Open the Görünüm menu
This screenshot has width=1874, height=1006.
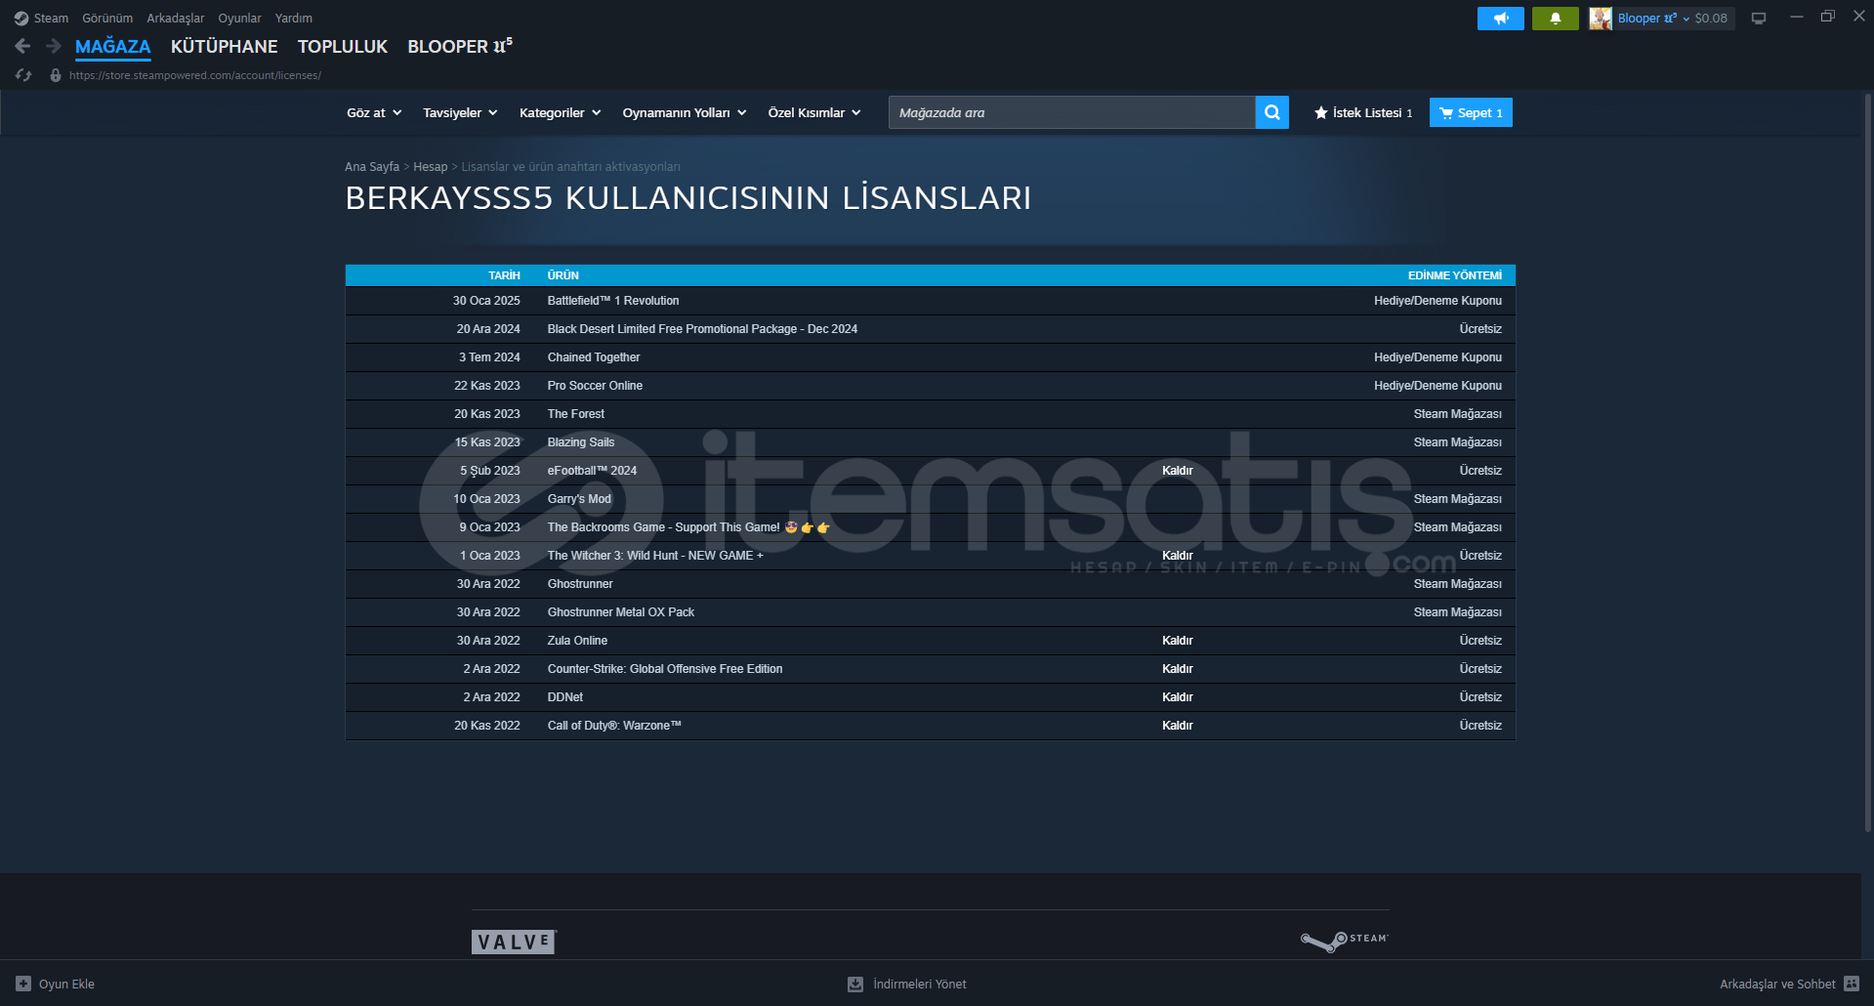(x=107, y=19)
